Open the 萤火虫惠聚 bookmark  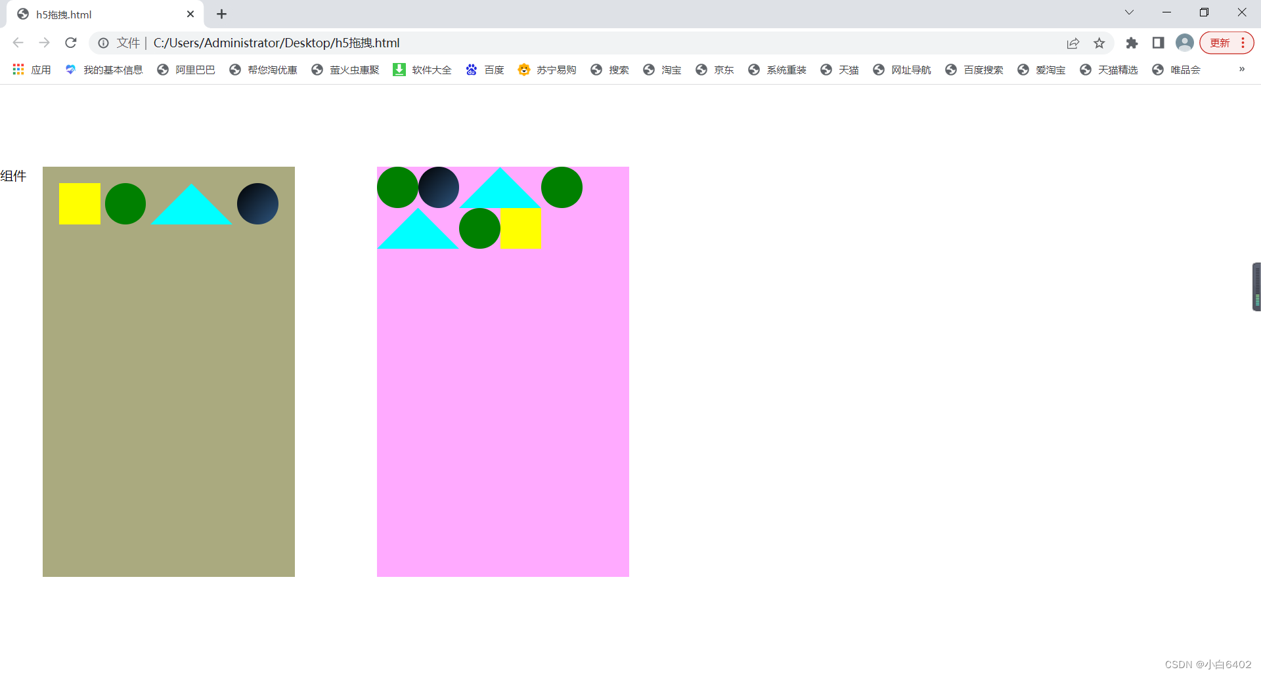345,70
